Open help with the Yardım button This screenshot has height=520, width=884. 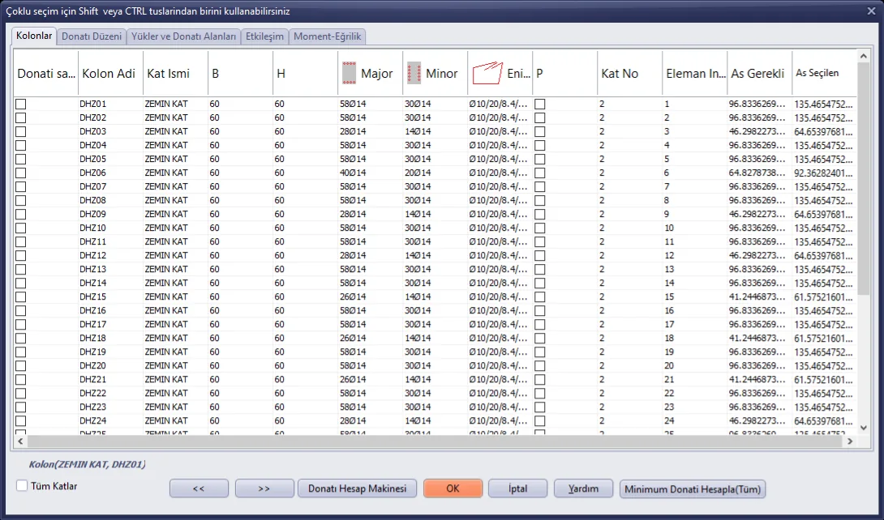[x=583, y=488]
